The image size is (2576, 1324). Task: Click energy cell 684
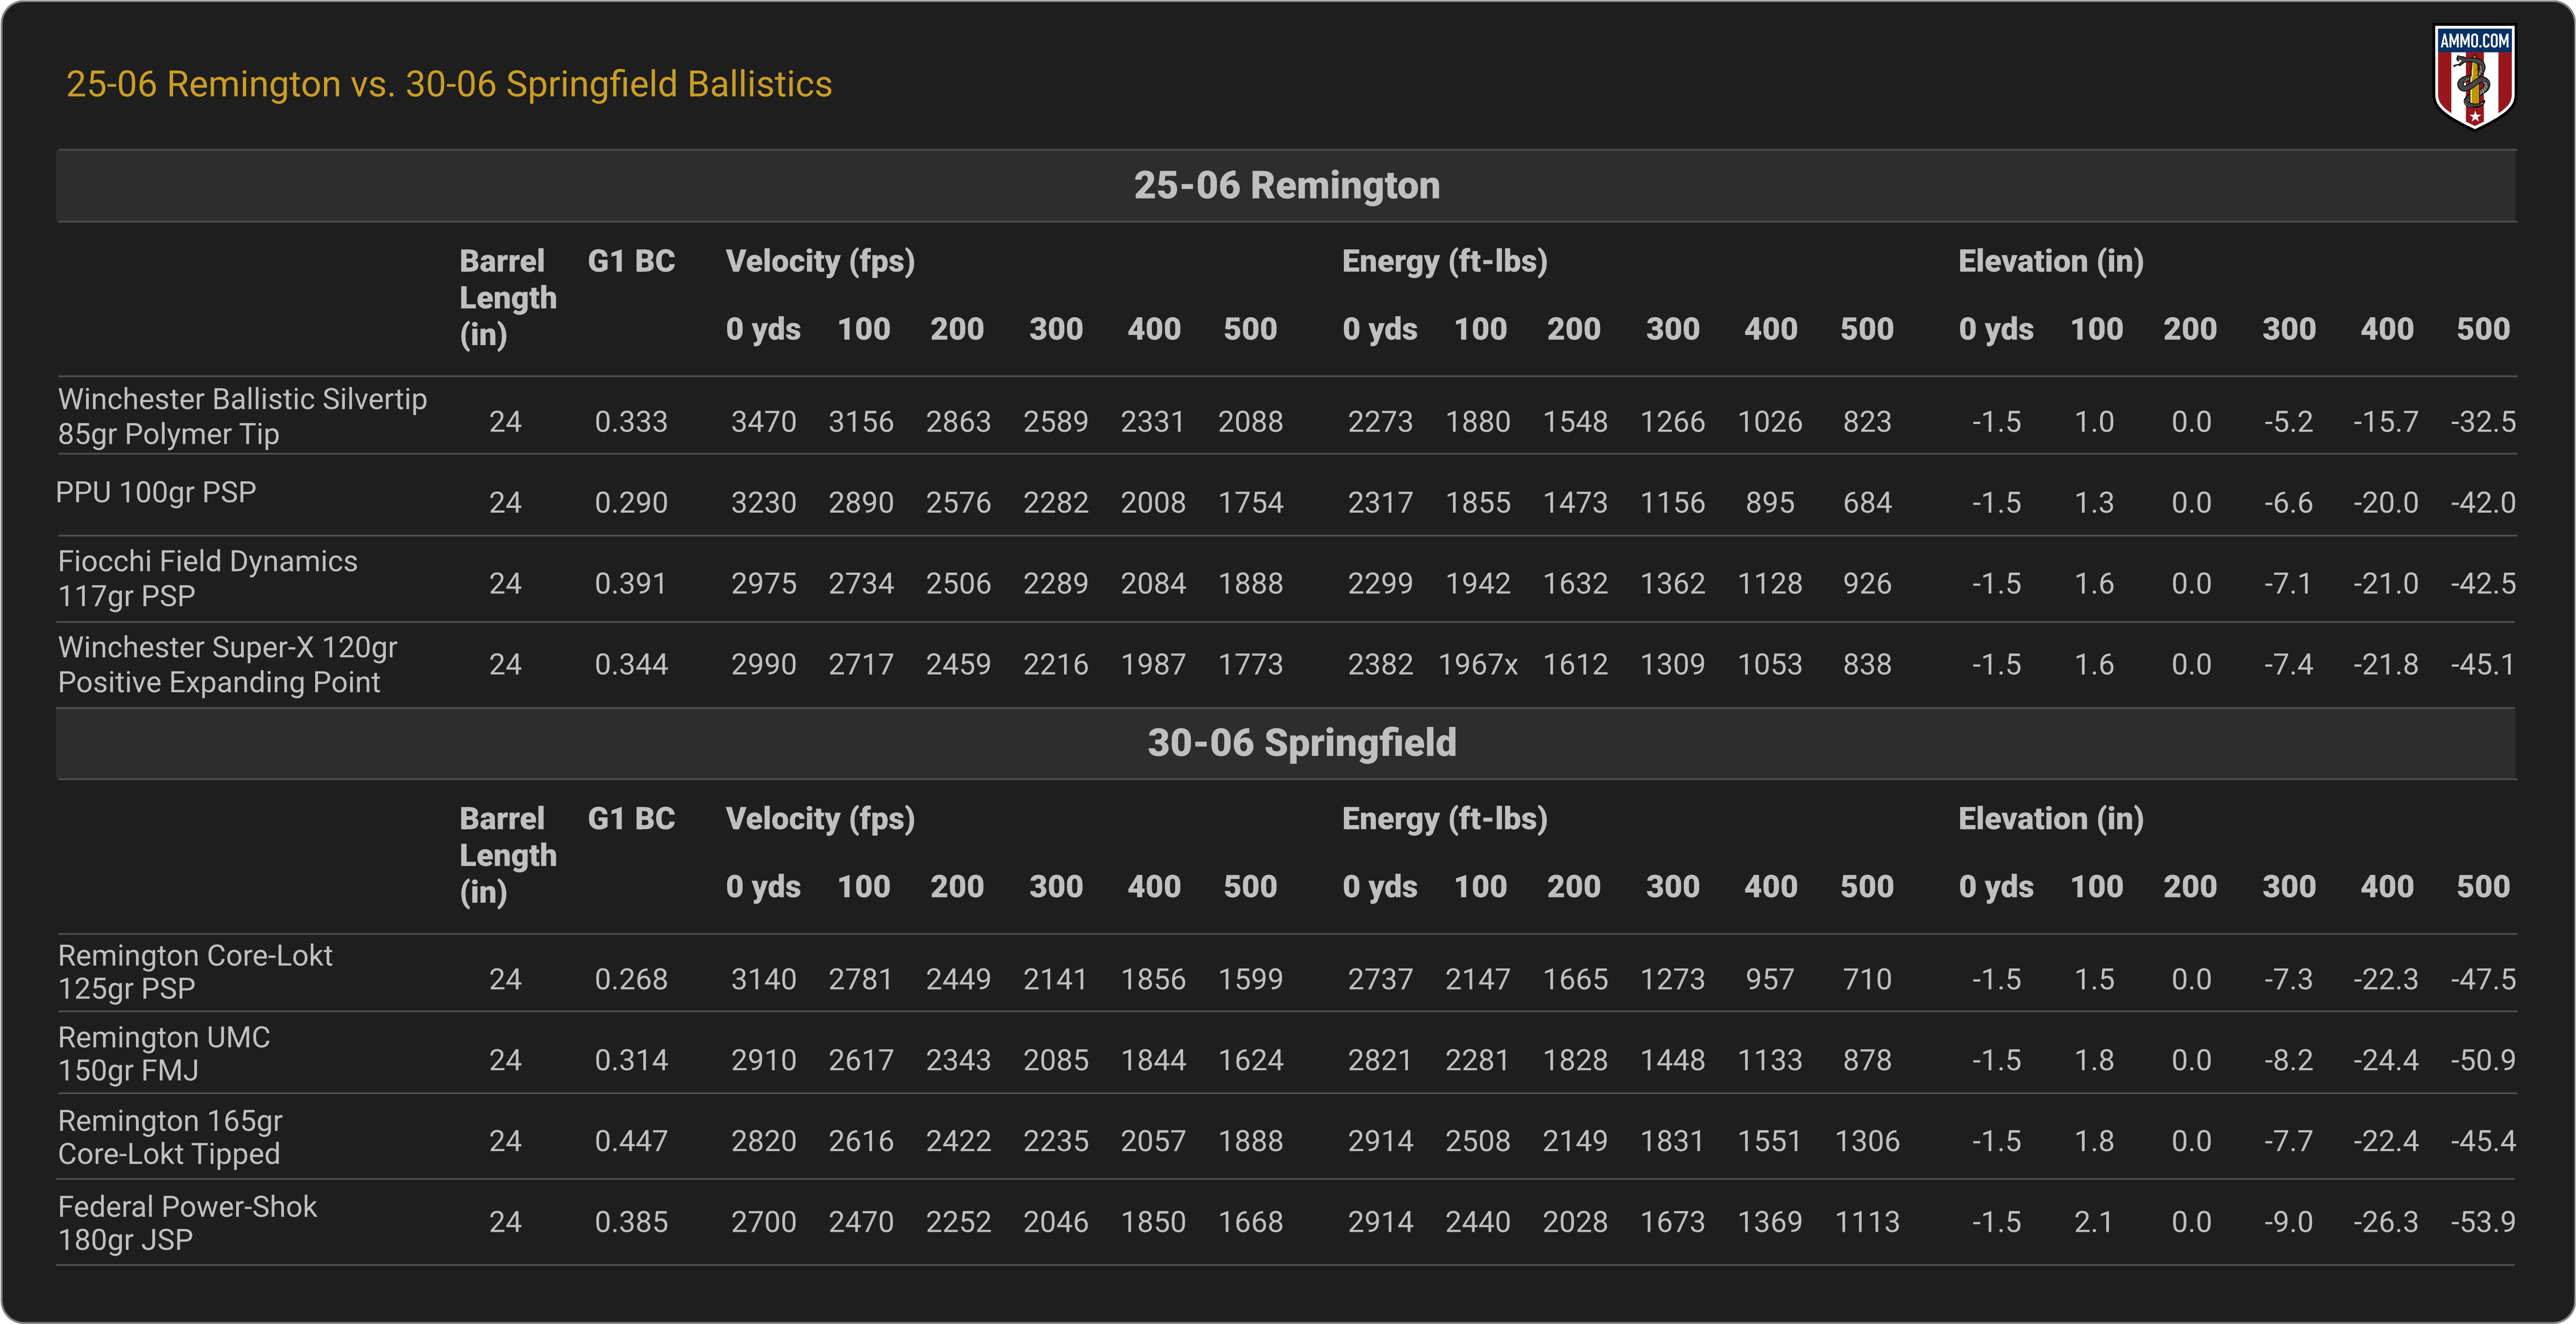point(1867,503)
